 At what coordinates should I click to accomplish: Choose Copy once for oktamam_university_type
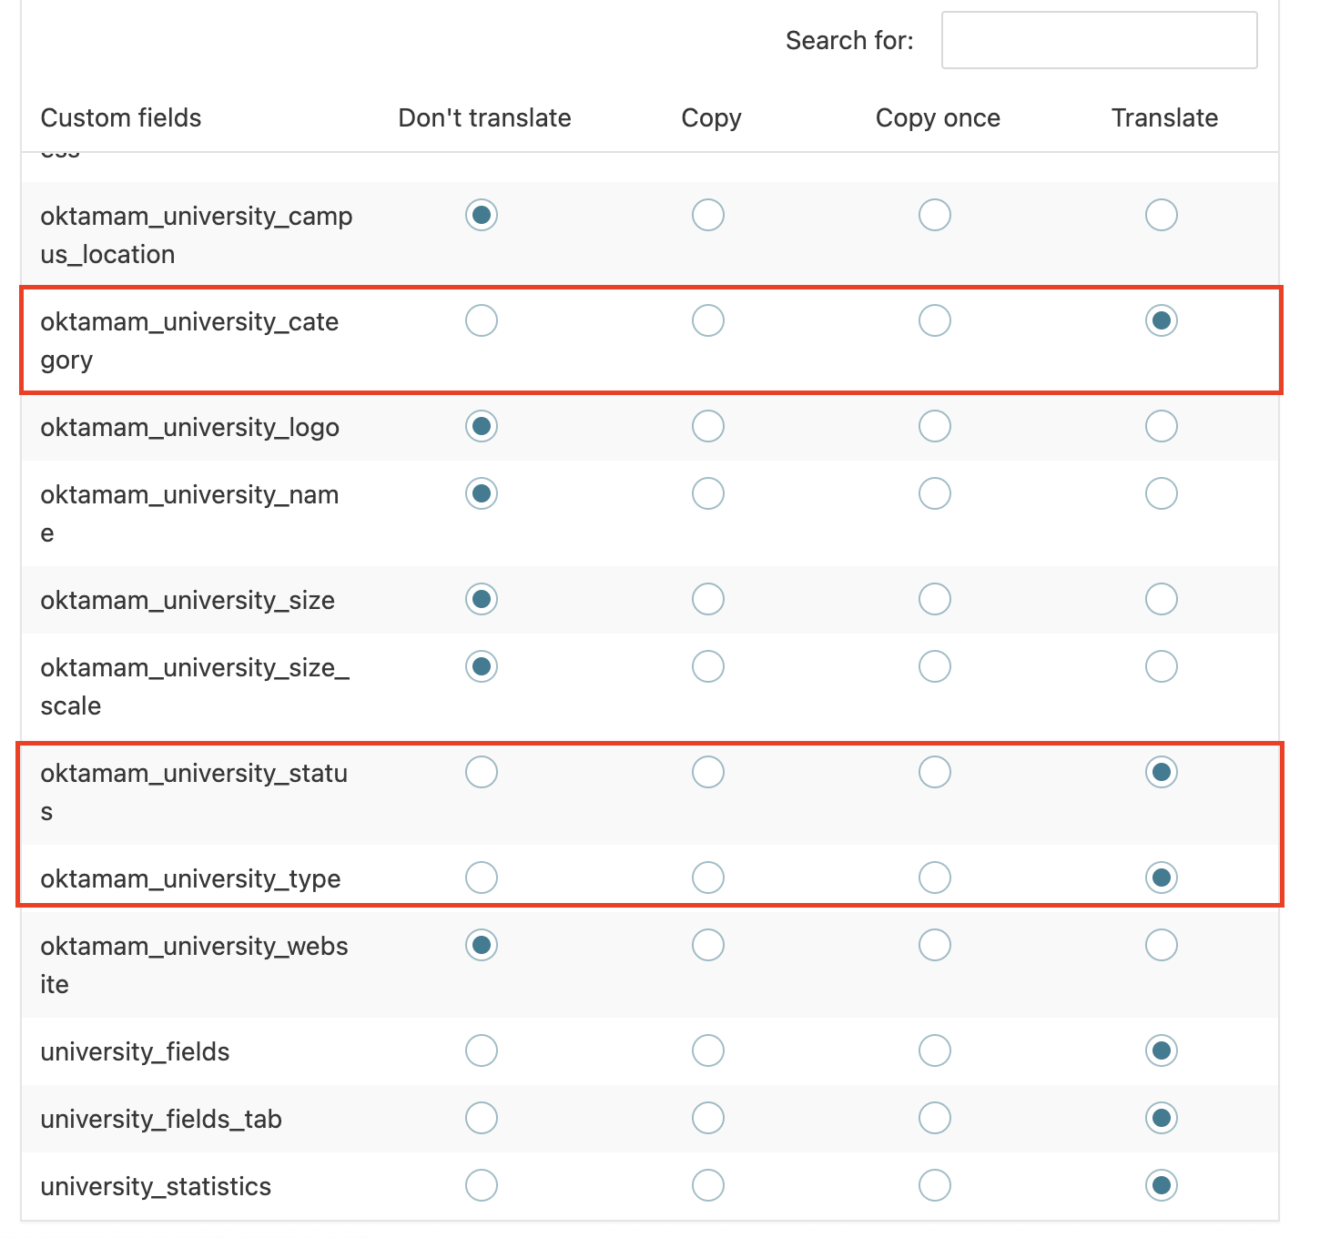(935, 878)
